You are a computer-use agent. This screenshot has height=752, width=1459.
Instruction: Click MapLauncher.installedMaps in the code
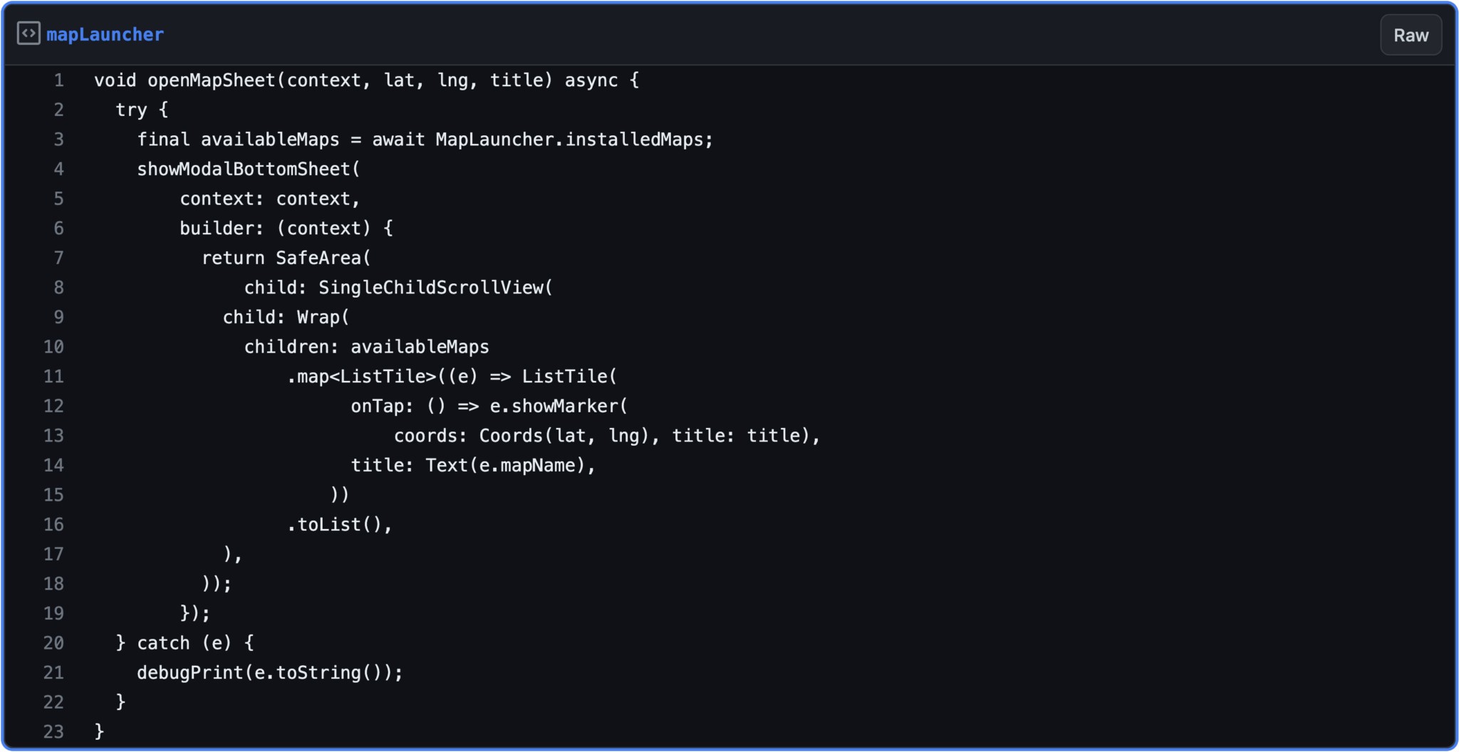(x=573, y=140)
